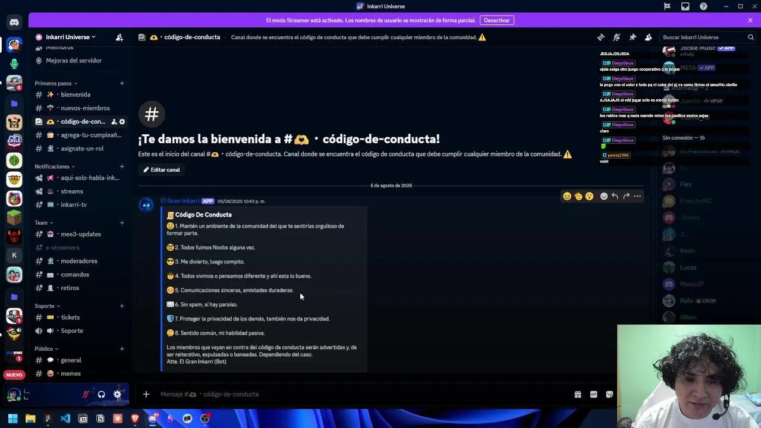This screenshot has width=761, height=428.
Task: Click the invite people icon beside server name
Action: tap(120, 37)
